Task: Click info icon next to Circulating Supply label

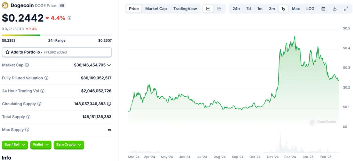Action: (39, 104)
